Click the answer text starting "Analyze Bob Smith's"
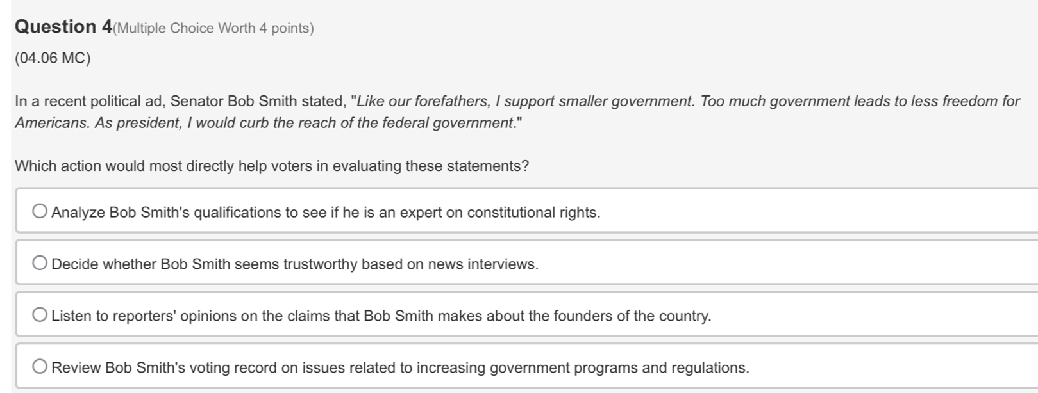Image resolution: width=1038 pixels, height=393 pixels. (326, 213)
